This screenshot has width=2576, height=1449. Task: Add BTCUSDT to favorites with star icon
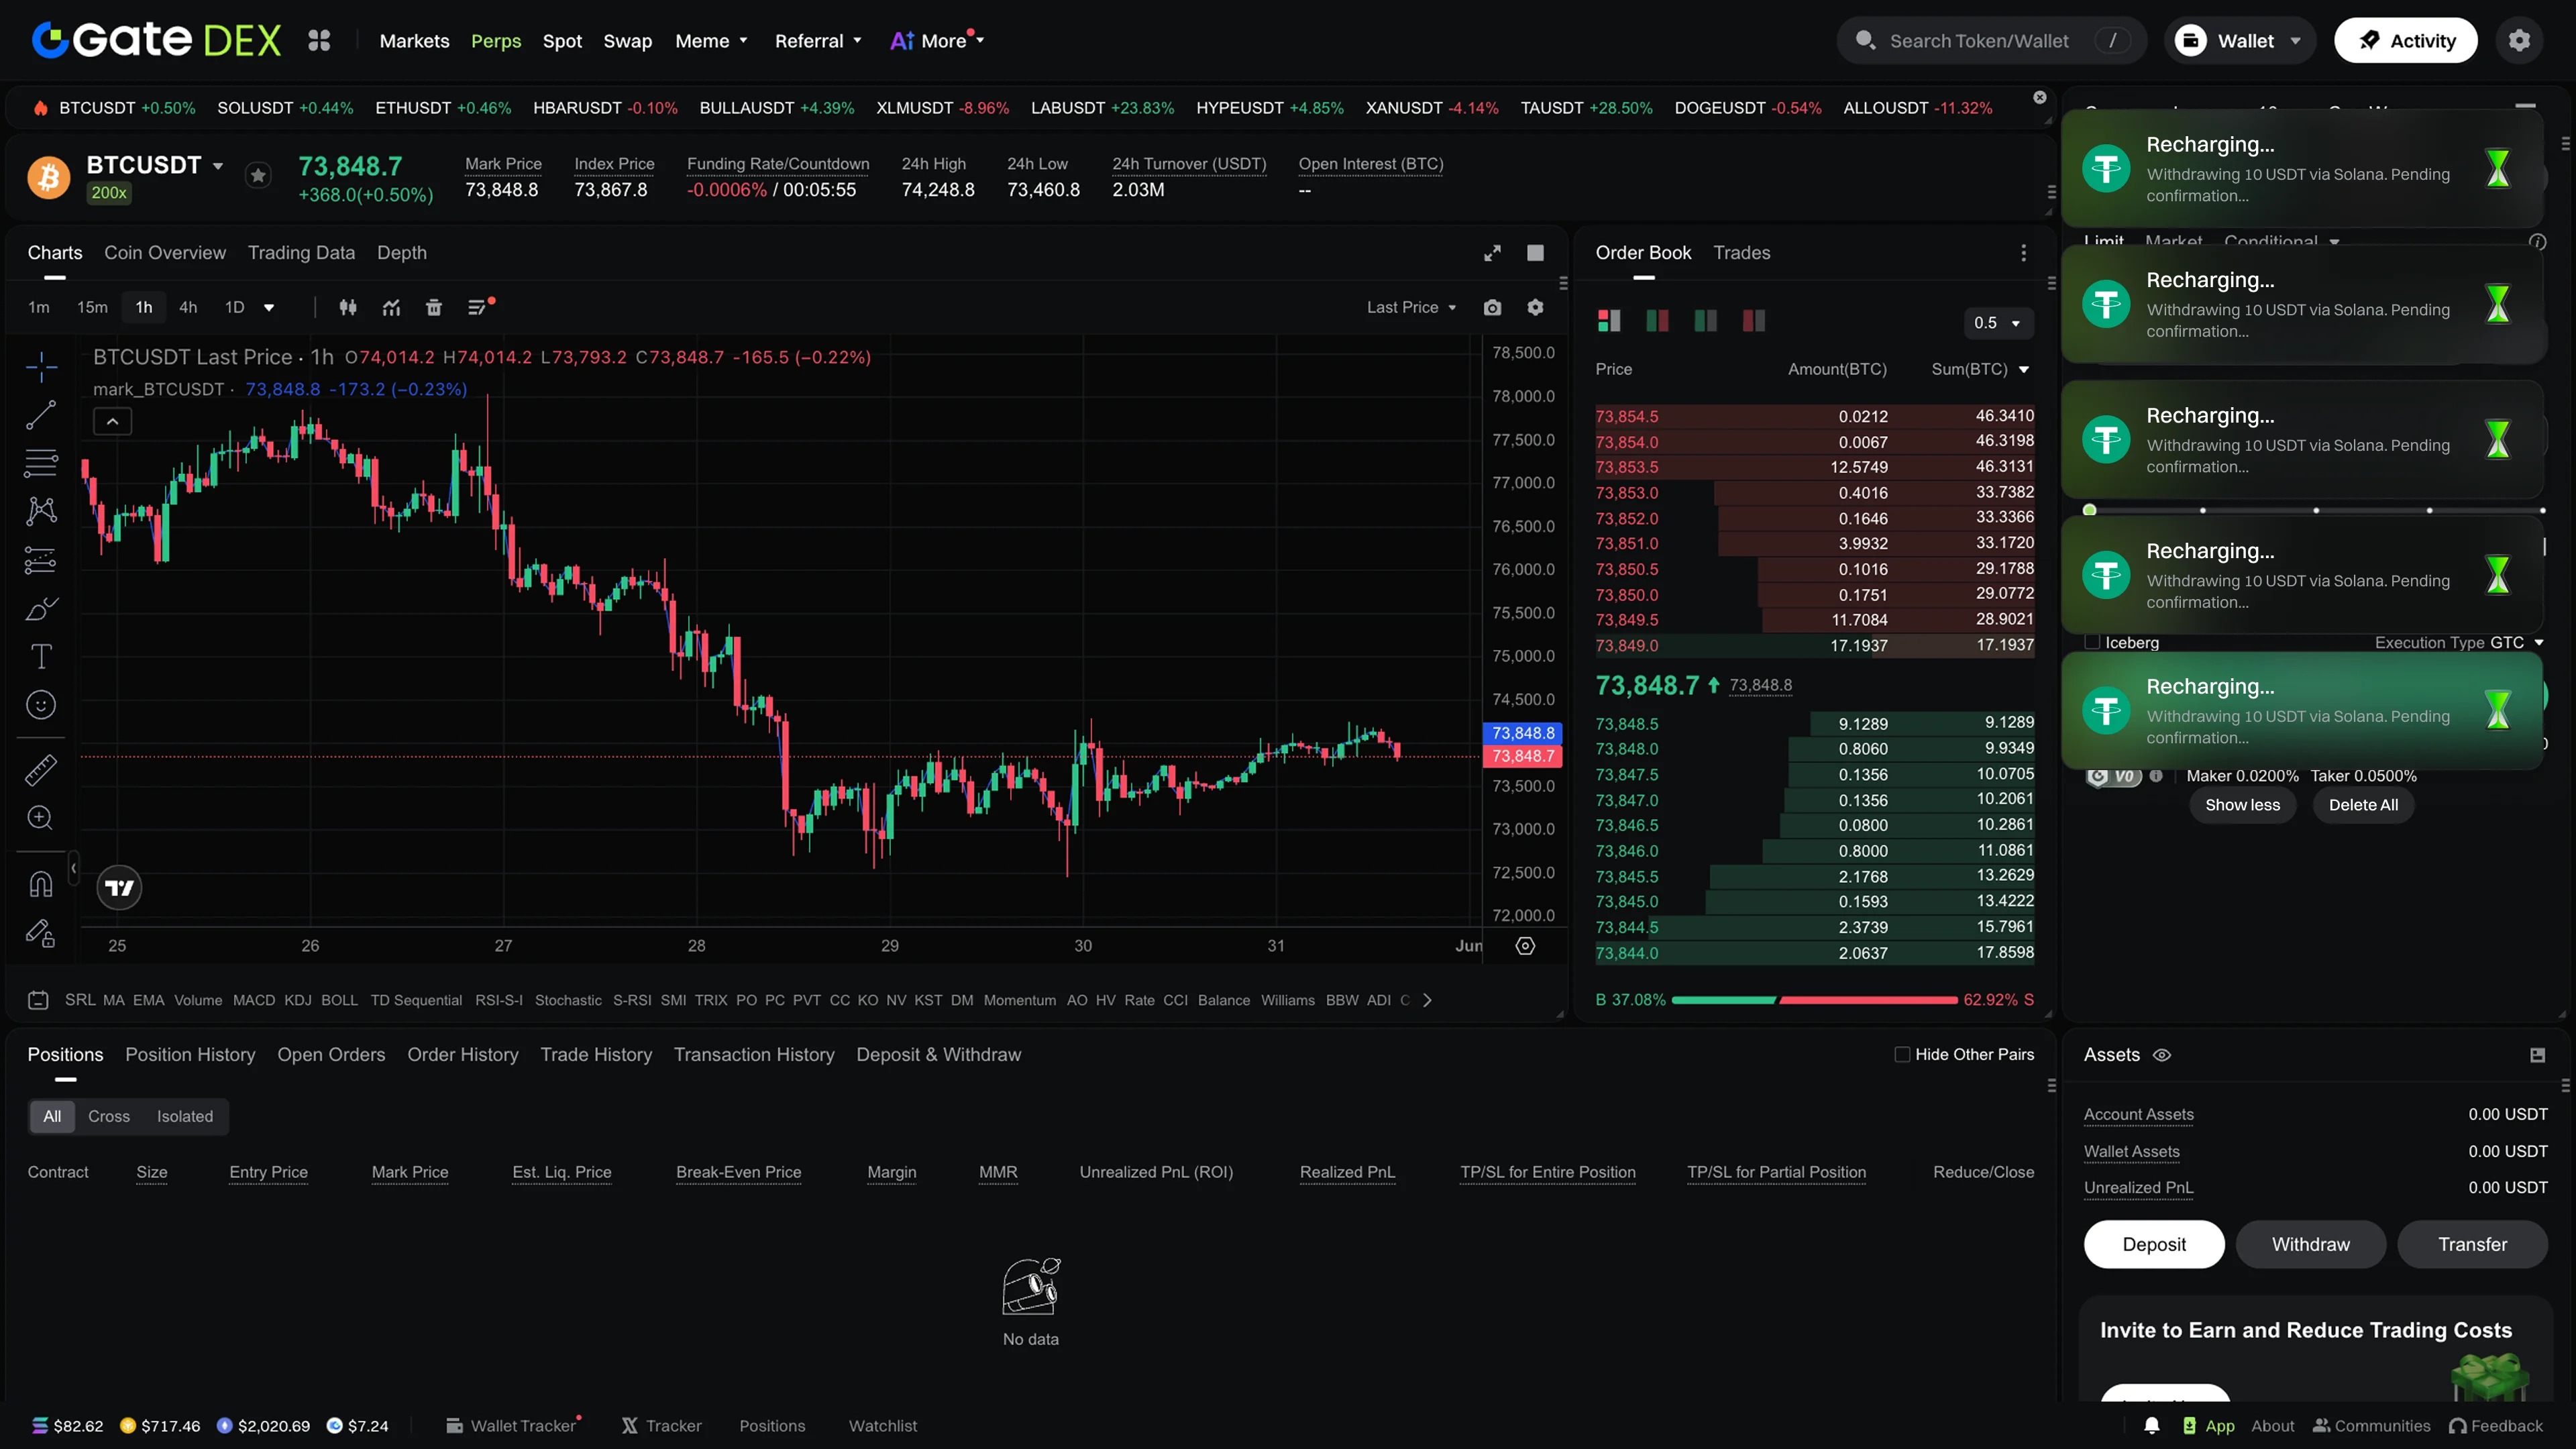pos(258,176)
